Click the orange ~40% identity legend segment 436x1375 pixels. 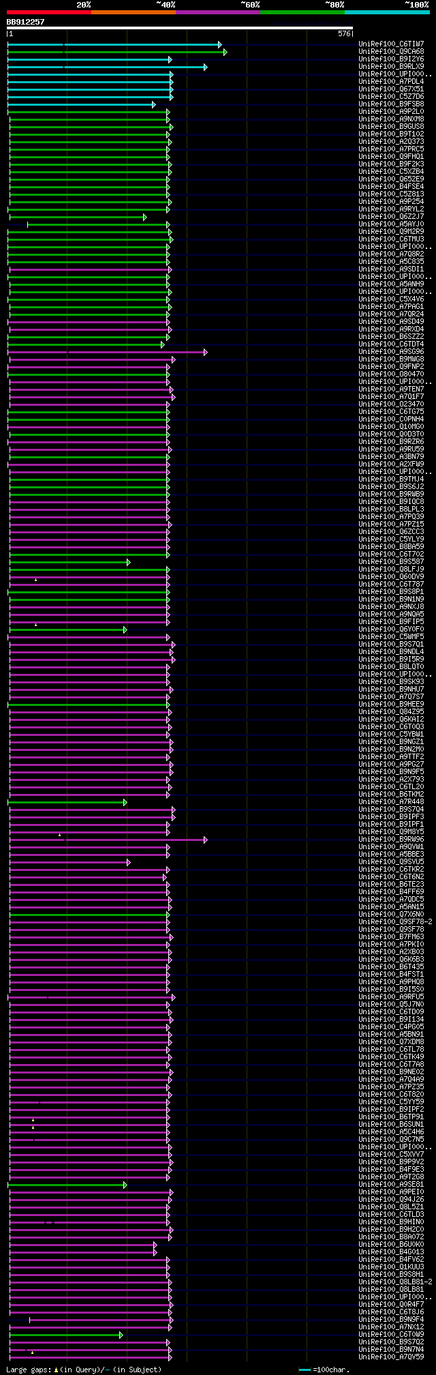[x=134, y=12]
